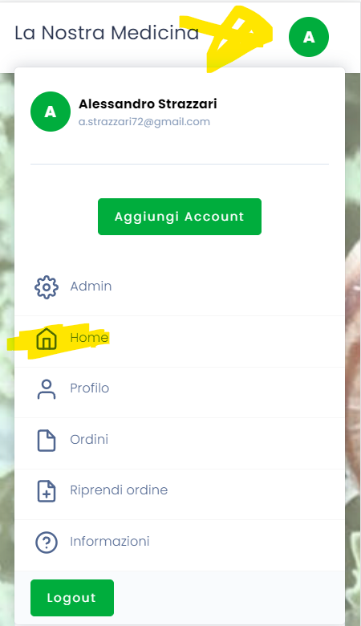Click the Admin gear icon
Screen dimensions: 361x626
(x=47, y=287)
